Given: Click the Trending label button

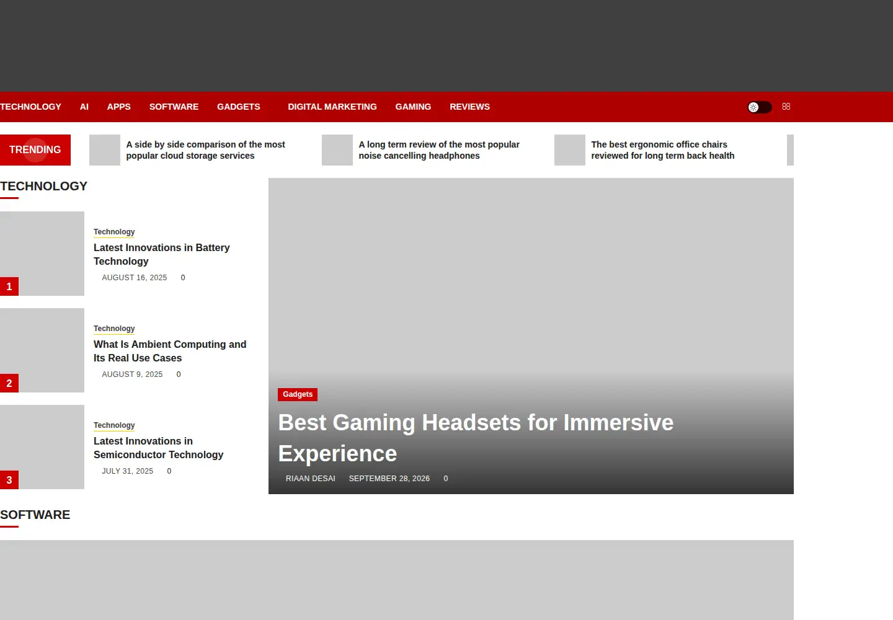Looking at the screenshot, I should tap(35, 150).
